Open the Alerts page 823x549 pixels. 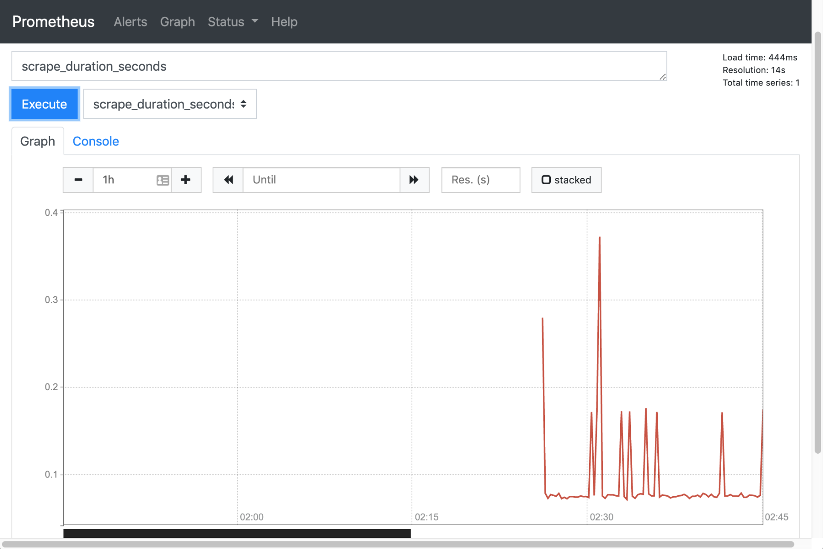(130, 22)
